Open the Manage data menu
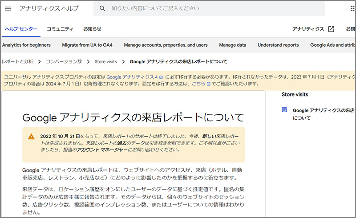The image size is (356, 218). (232, 45)
